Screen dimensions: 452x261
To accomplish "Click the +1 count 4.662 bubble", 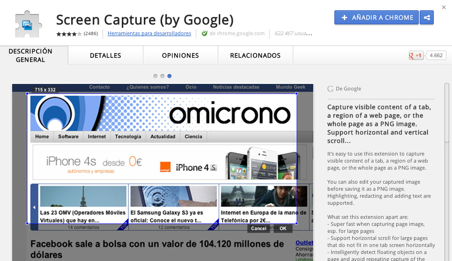I will click(x=436, y=55).
